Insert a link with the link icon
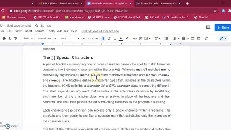Viewport: 231px width, 130px height. click(x=135, y=39)
